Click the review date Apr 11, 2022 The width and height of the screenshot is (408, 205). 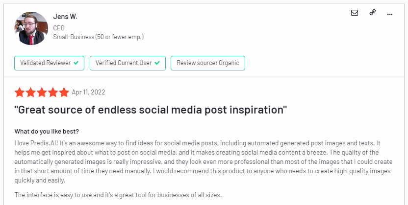pyautogui.click(x=88, y=92)
